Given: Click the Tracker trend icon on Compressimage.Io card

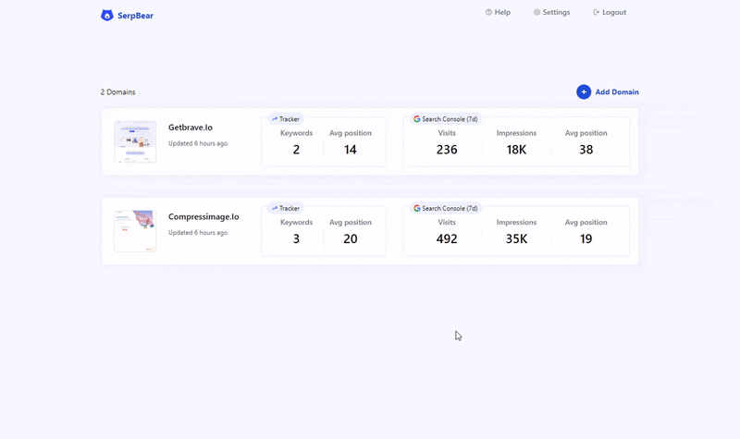Looking at the screenshot, I should coord(274,208).
